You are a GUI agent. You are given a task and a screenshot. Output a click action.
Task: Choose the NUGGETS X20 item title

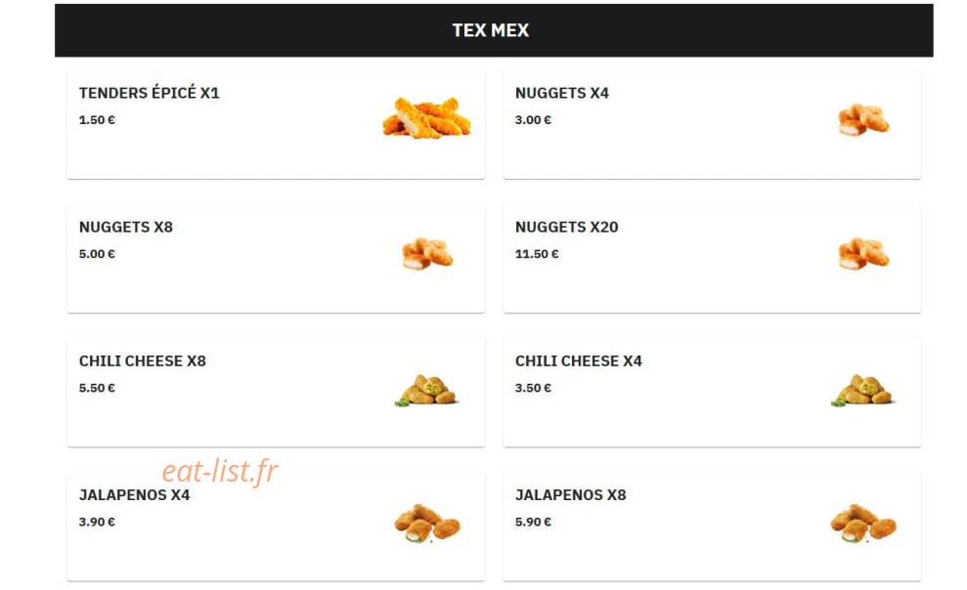tap(567, 228)
